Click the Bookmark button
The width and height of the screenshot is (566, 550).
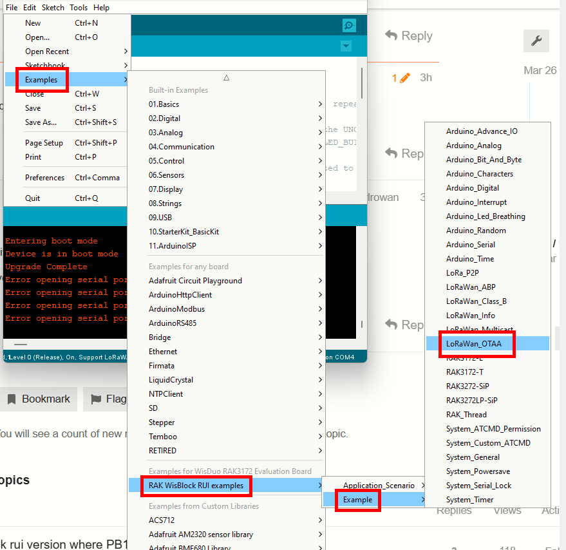tap(39, 399)
